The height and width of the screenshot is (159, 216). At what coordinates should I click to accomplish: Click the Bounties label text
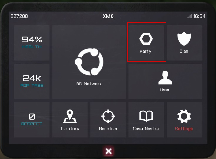point(108,129)
